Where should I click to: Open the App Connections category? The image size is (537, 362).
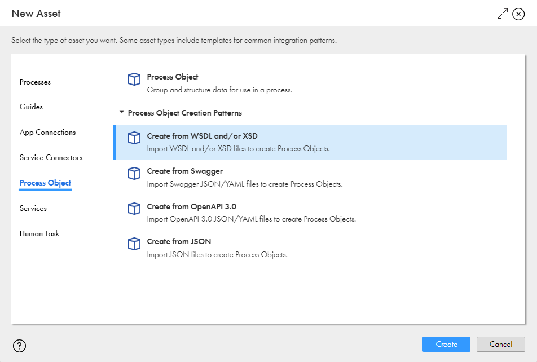point(47,132)
